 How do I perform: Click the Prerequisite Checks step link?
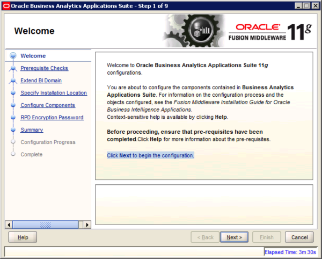point(44,68)
